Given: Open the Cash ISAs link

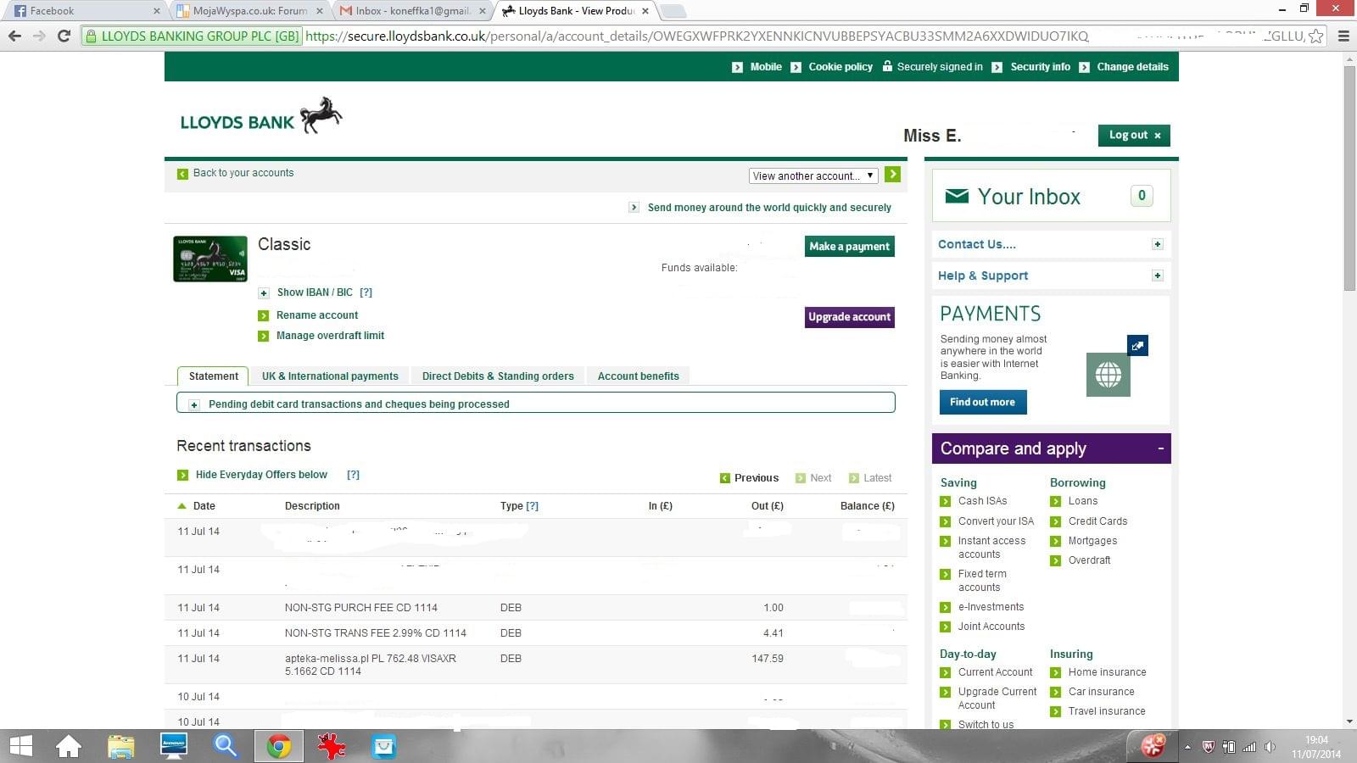Looking at the screenshot, I should tap(982, 501).
